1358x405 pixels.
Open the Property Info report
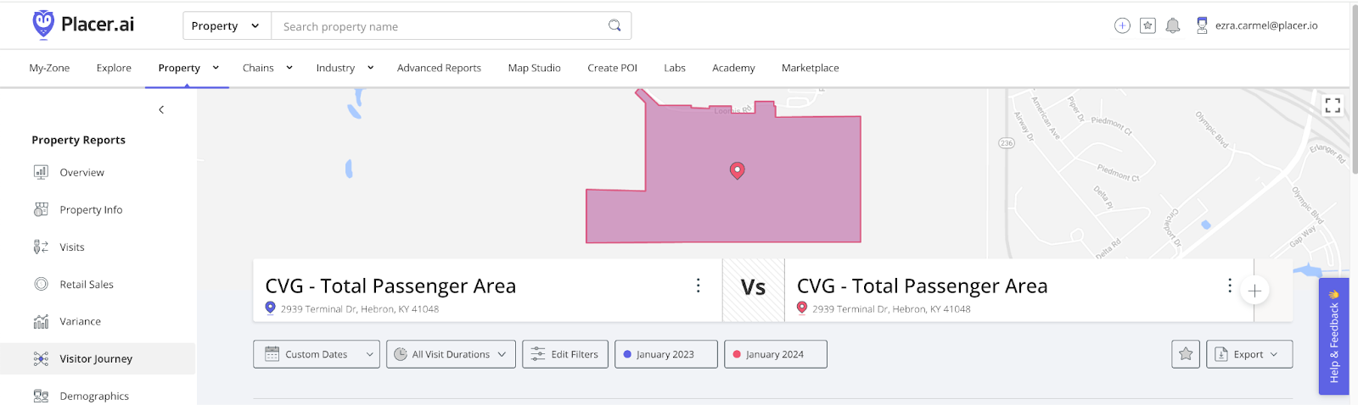tap(91, 209)
